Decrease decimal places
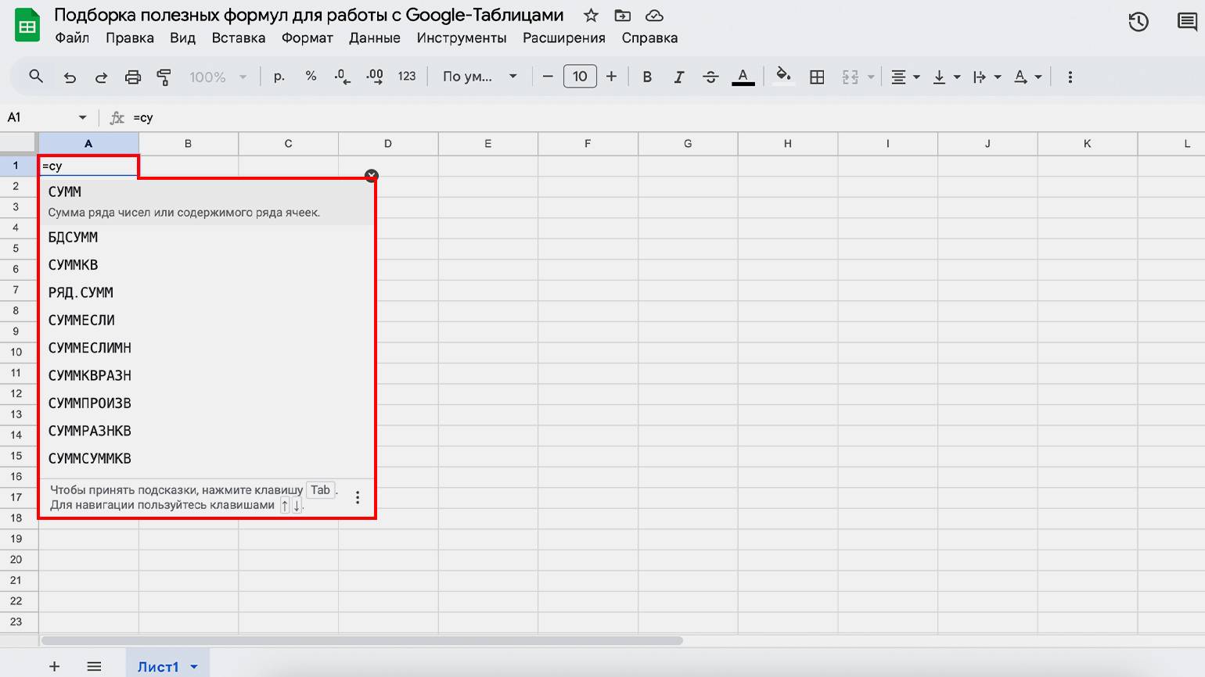This screenshot has height=677, width=1205. pyautogui.click(x=342, y=77)
